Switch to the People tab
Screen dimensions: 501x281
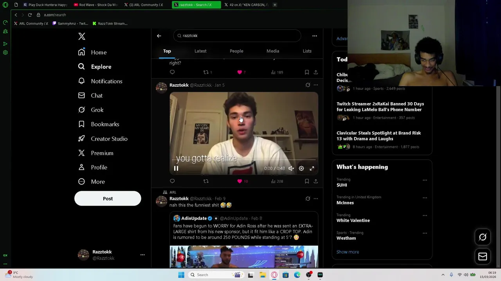click(x=236, y=51)
